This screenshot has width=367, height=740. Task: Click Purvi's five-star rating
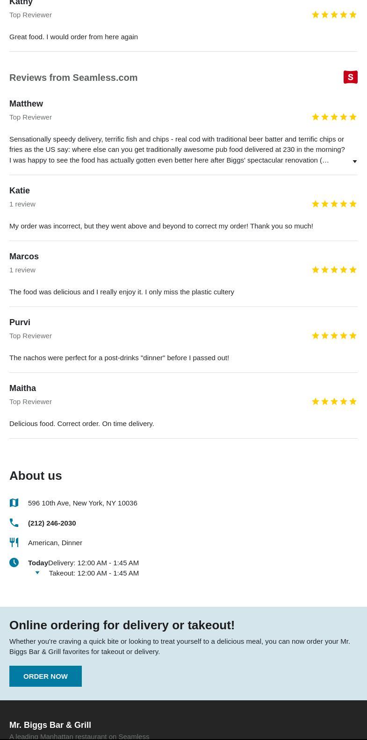click(334, 335)
